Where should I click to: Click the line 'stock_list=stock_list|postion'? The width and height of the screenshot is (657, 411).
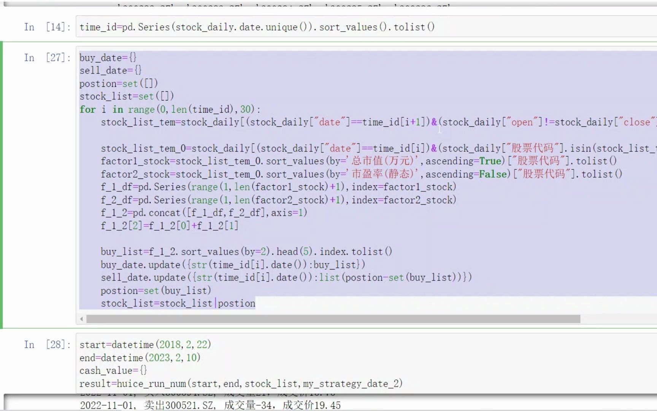tap(178, 304)
